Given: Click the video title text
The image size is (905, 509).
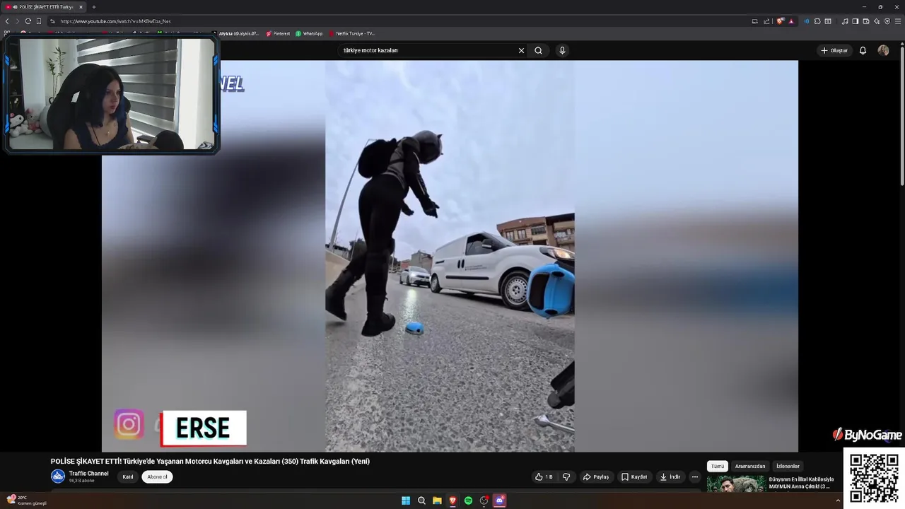Looking at the screenshot, I should [210, 461].
